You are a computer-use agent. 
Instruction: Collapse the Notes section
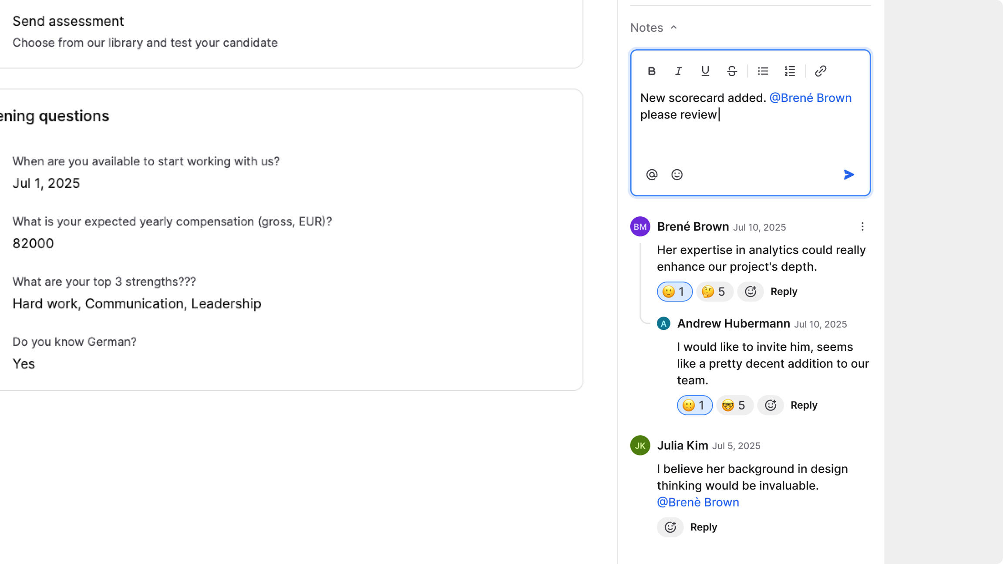(673, 27)
